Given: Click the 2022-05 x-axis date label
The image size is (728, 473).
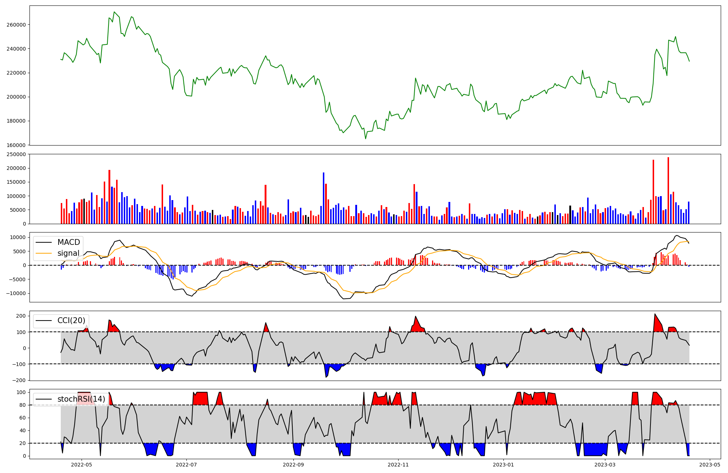Looking at the screenshot, I should [82, 465].
